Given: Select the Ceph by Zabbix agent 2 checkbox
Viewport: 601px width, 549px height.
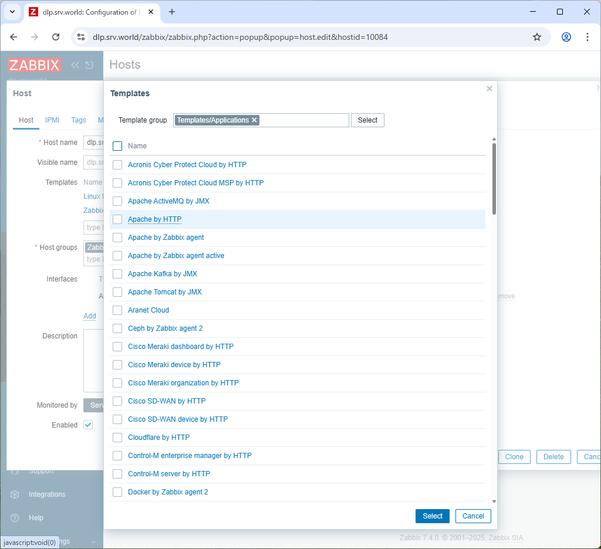Looking at the screenshot, I should pyautogui.click(x=117, y=328).
